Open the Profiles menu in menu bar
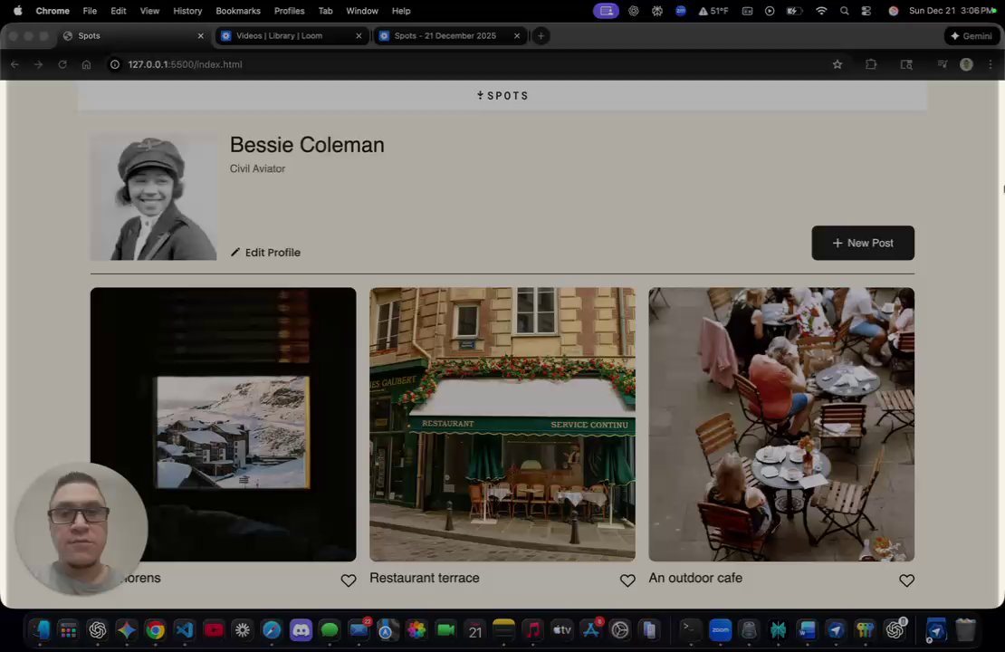 pyautogui.click(x=289, y=11)
